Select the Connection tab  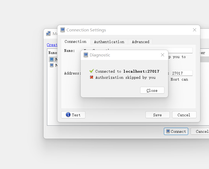click(x=75, y=42)
